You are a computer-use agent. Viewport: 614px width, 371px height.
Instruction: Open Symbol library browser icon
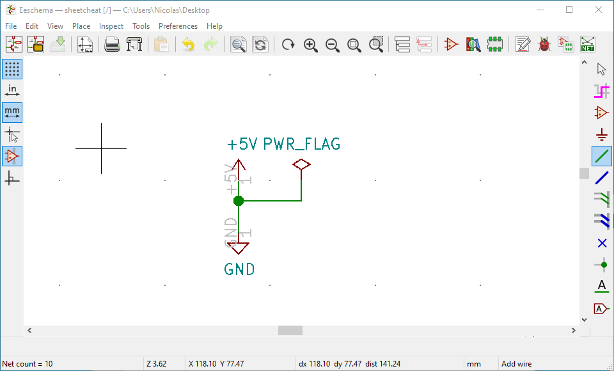473,44
